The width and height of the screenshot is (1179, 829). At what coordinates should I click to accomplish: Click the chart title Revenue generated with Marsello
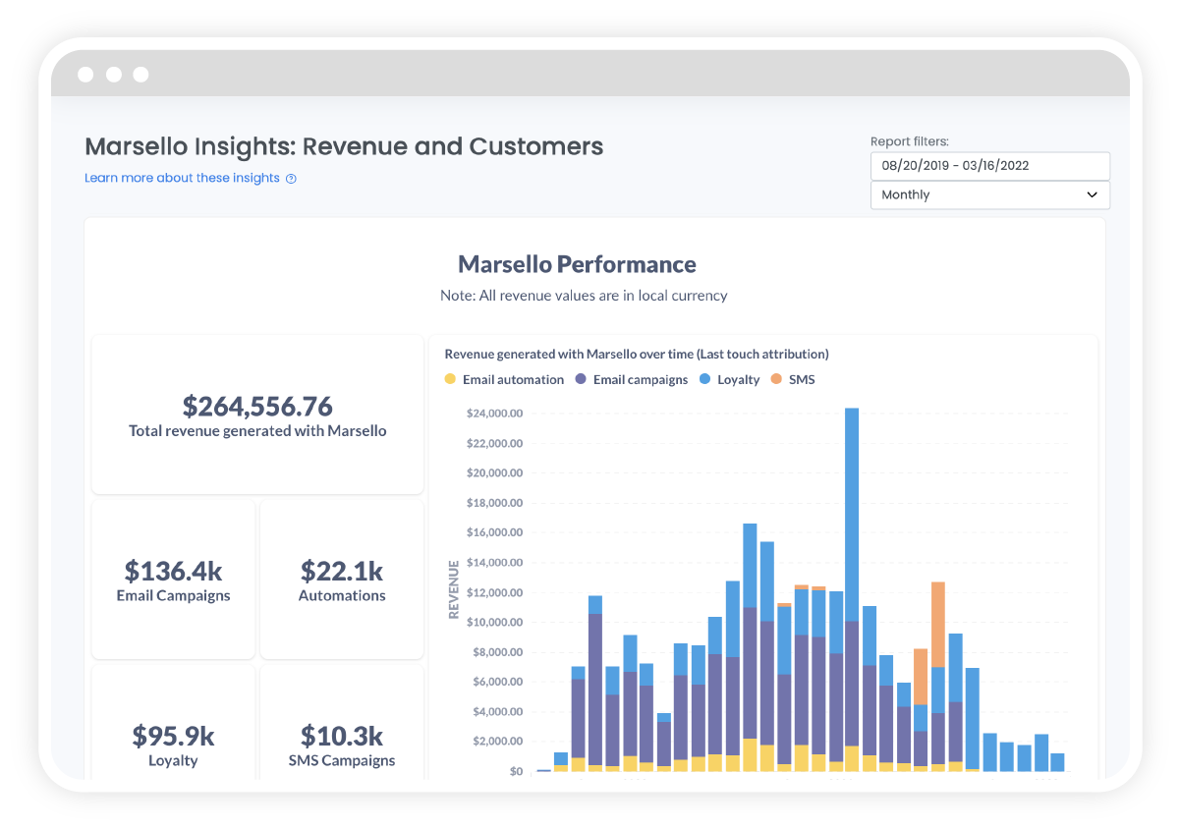[x=637, y=354]
